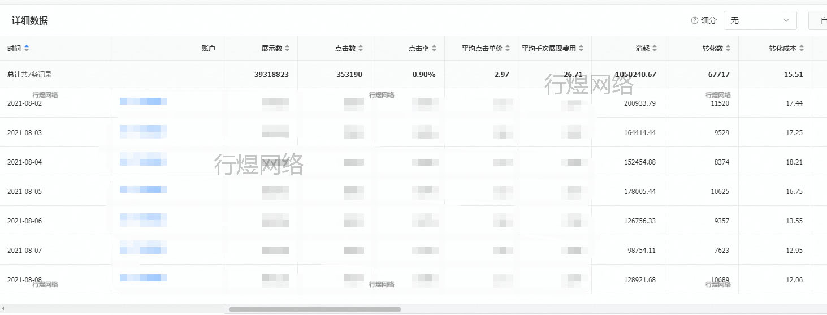The image size is (827, 315).
Task: Click spend value 164414.44
Action: [639, 133]
